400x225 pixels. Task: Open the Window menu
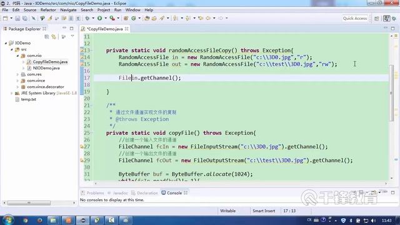[132, 10]
